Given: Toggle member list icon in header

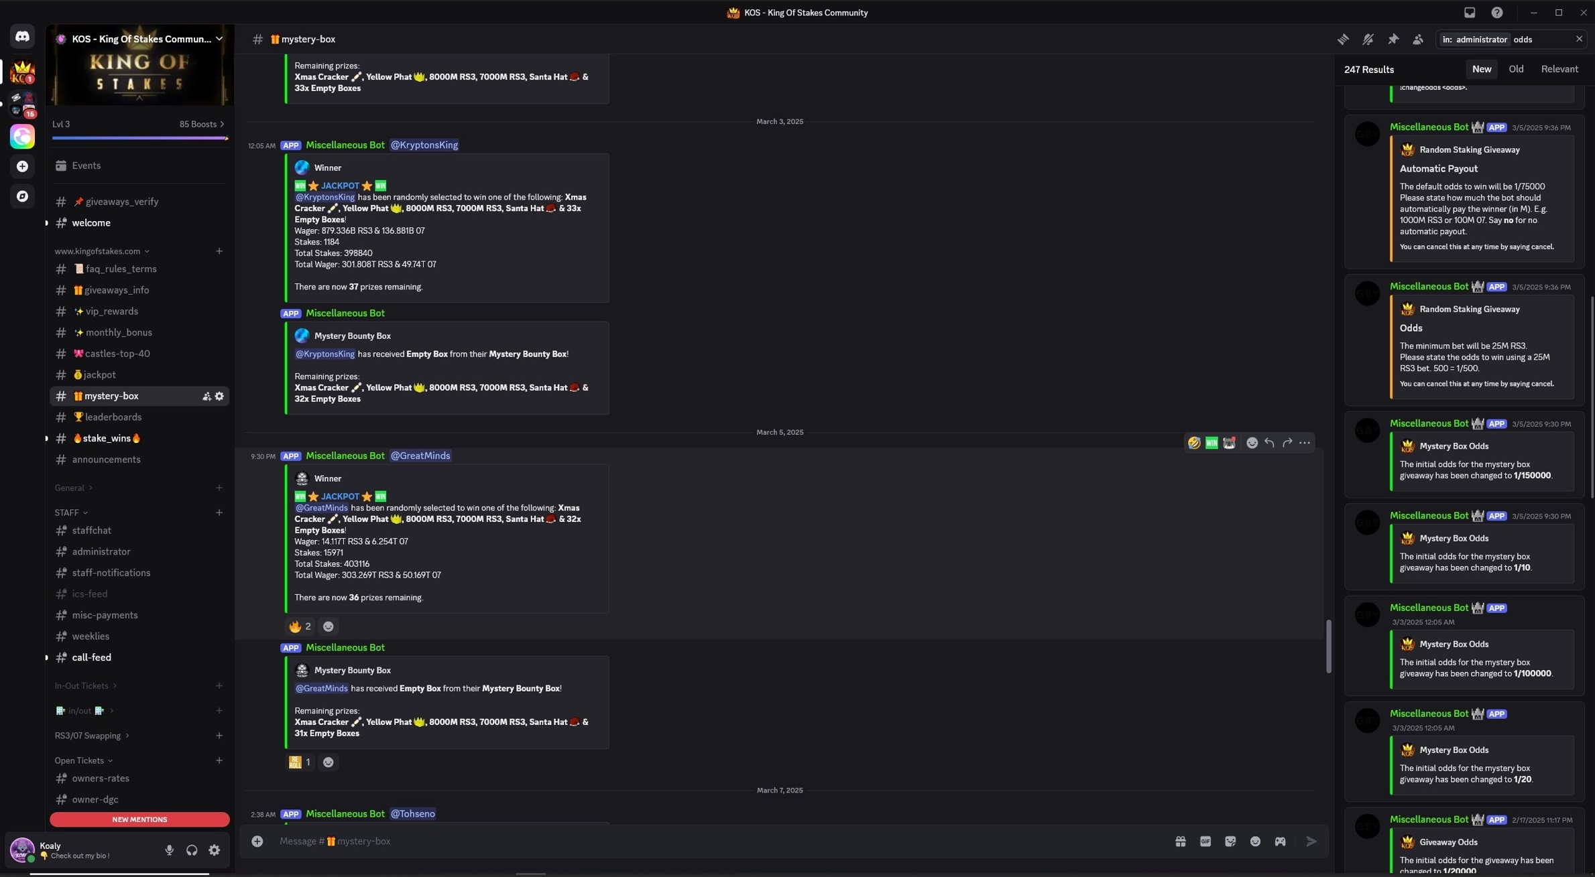Looking at the screenshot, I should (1418, 40).
